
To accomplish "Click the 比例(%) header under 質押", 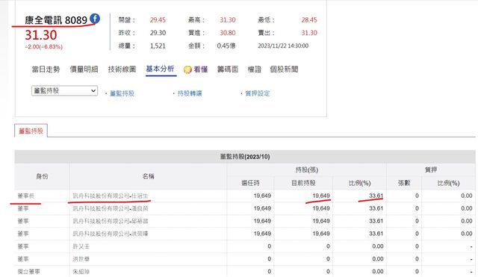I will coord(448,183).
